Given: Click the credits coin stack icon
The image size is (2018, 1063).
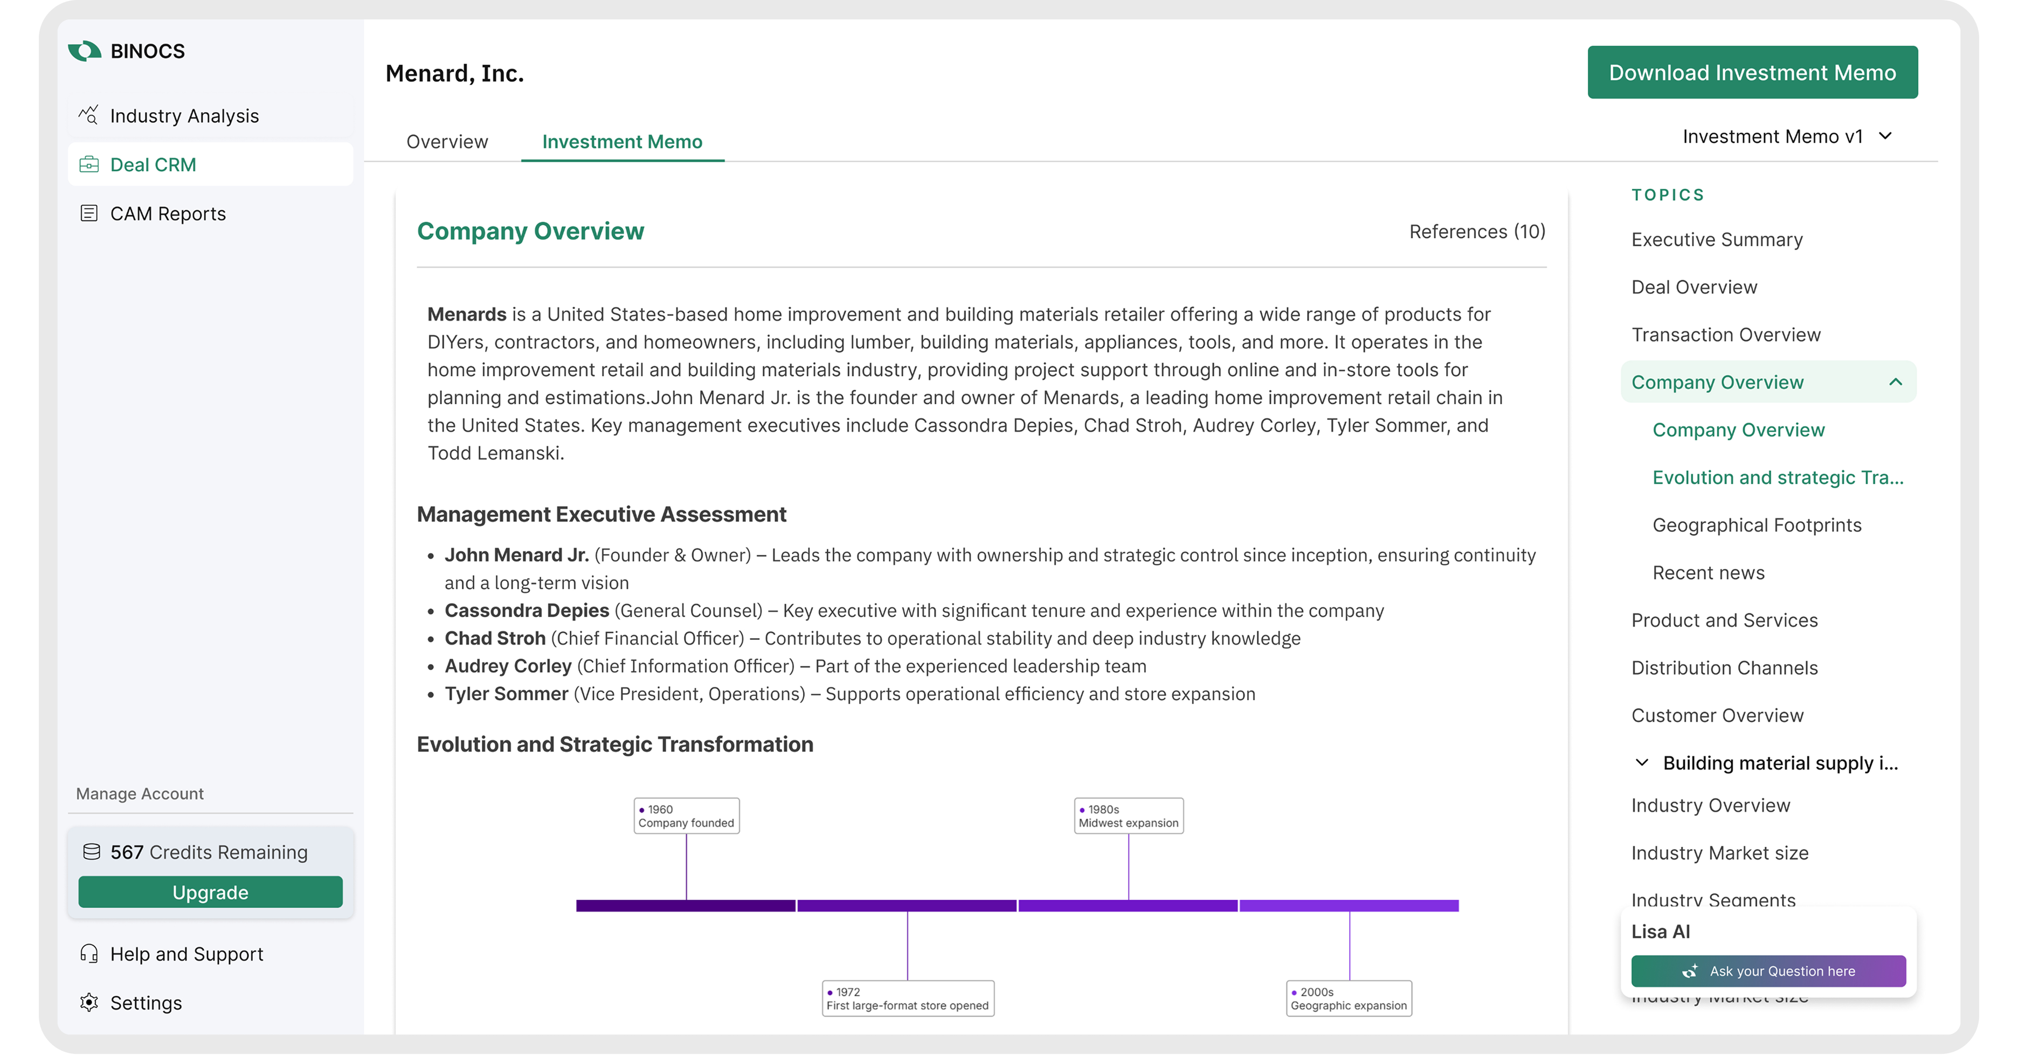Looking at the screenshot, I should click(92, 852).
